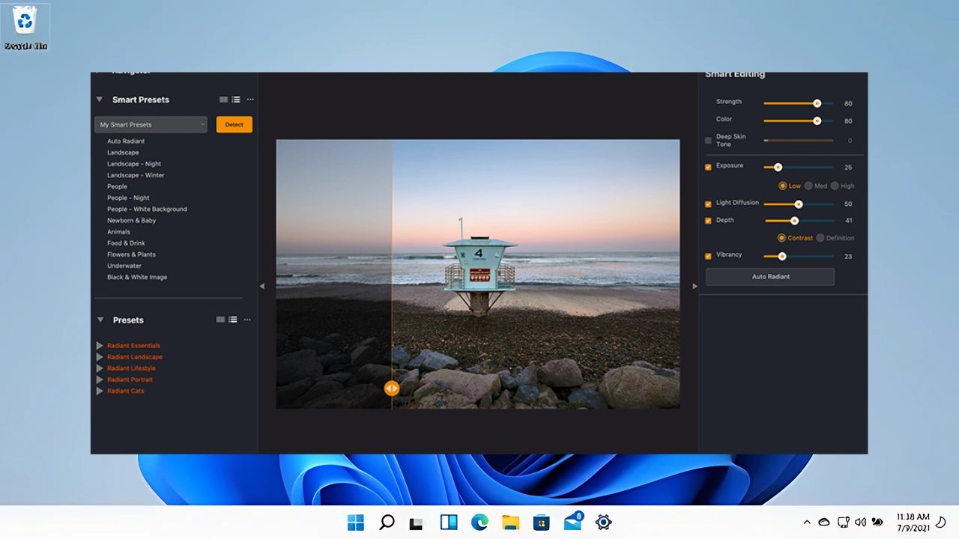Image resolution: width=959 pixels, height=539 pixels.
Task: Click the Vibrancy slider handle
Action: pyautogui.click(x=782, y=256)
